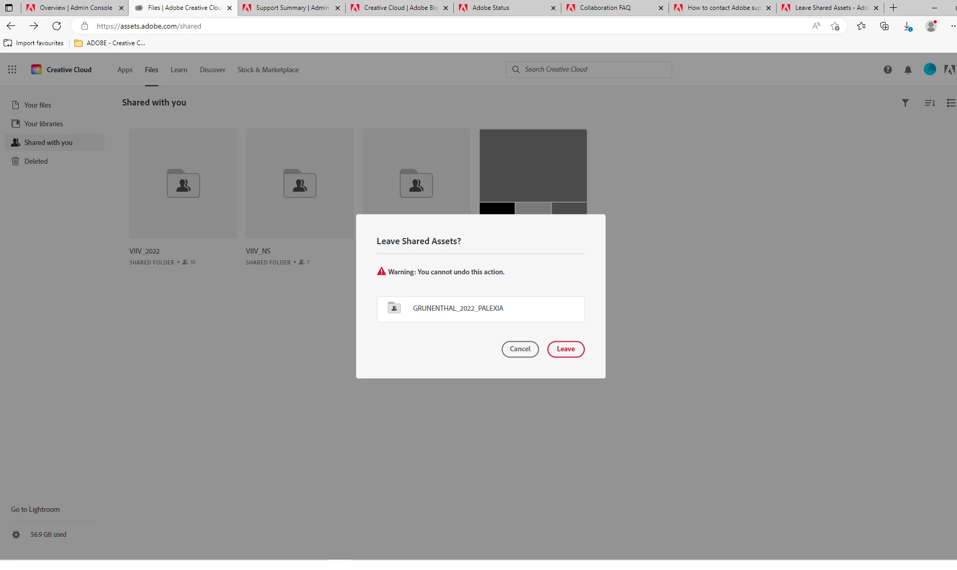Confirm with the Leave button
Viewport: 957px width, 570px height.
pos(566,349)
